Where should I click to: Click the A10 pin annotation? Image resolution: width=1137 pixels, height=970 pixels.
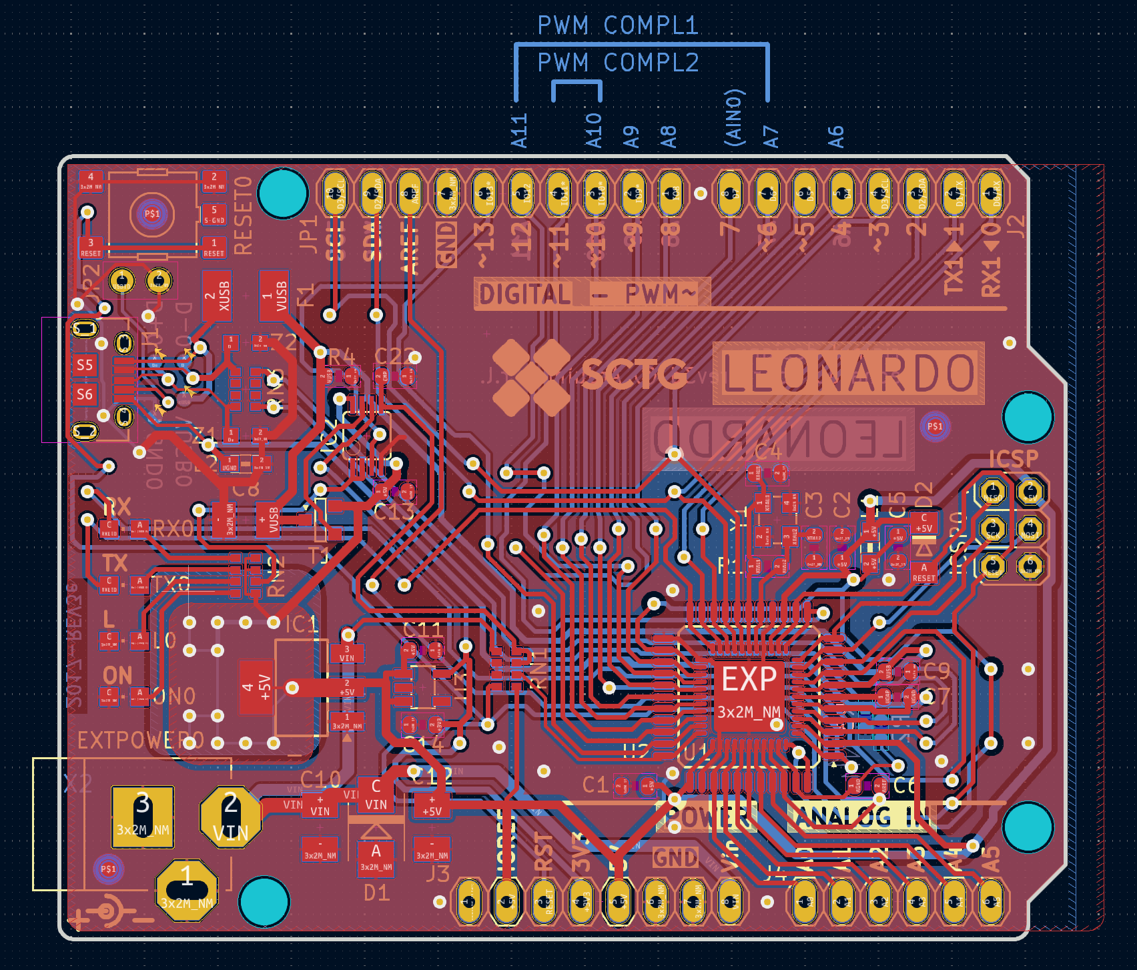tap(593, 131)
